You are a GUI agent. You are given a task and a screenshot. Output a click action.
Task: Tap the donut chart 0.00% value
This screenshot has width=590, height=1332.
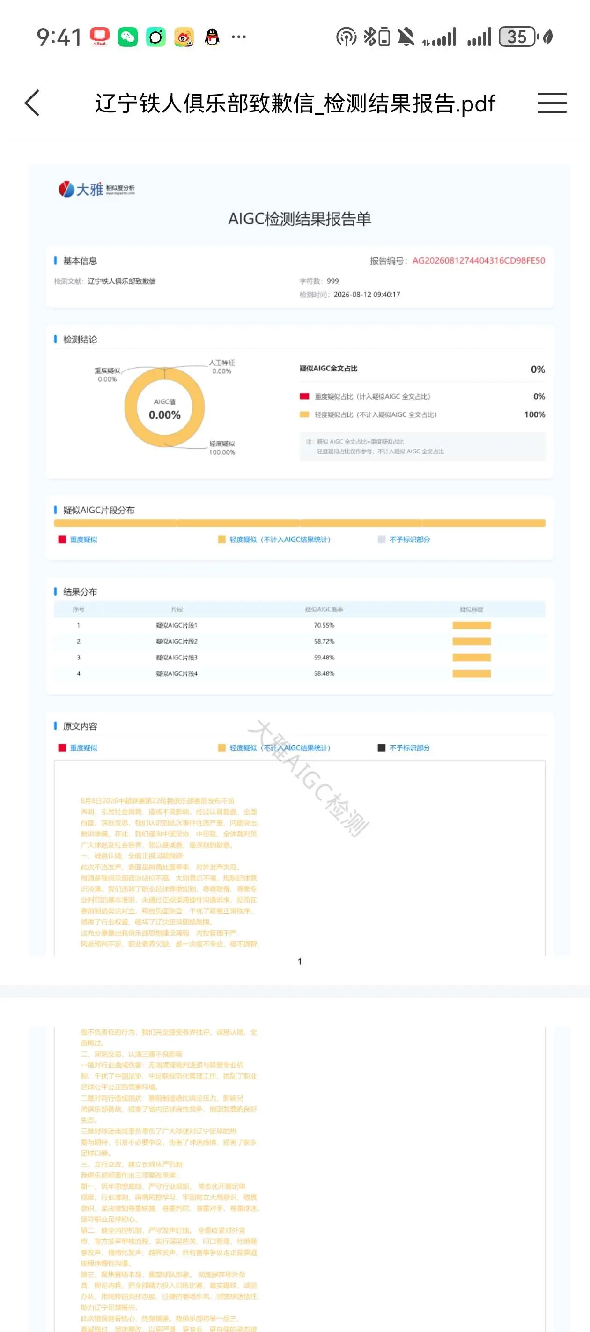(164, 414)
